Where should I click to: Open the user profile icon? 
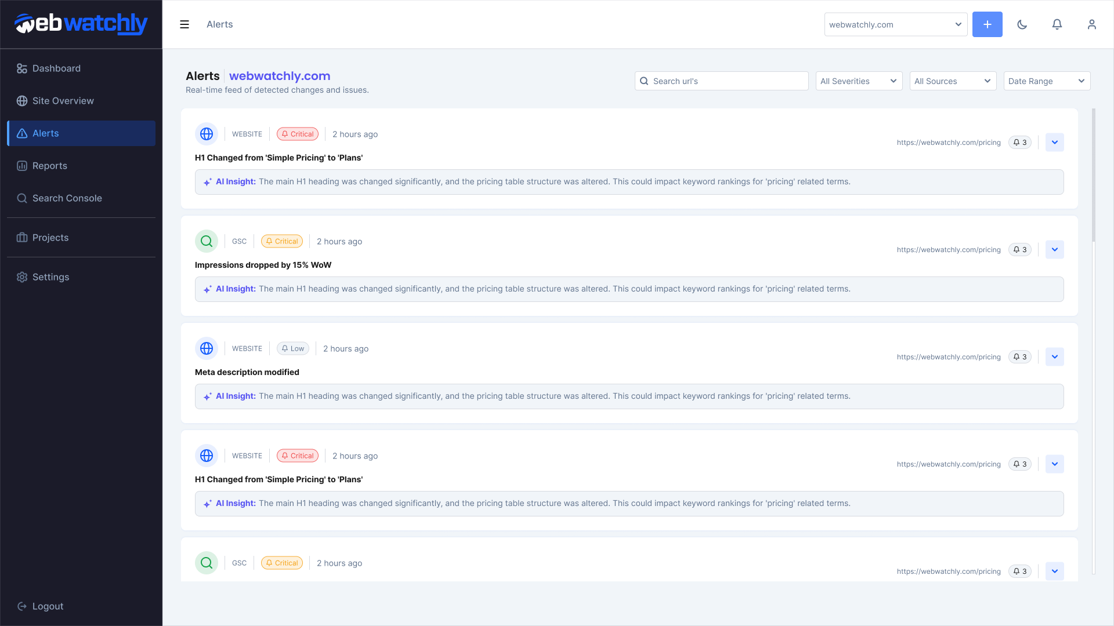(1092, 24)
